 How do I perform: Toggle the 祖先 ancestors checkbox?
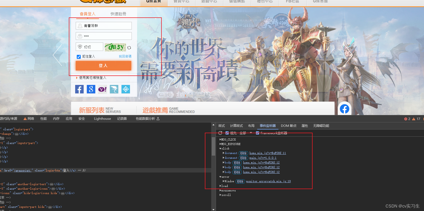227,133
